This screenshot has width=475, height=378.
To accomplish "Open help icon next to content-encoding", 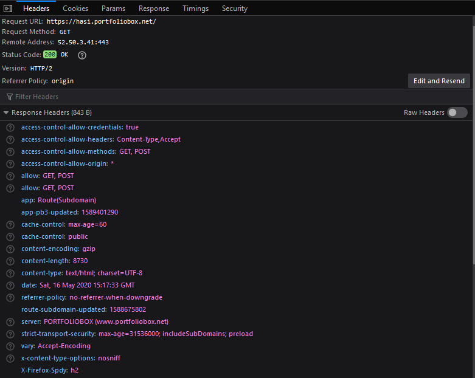I will tap(10, 249).
